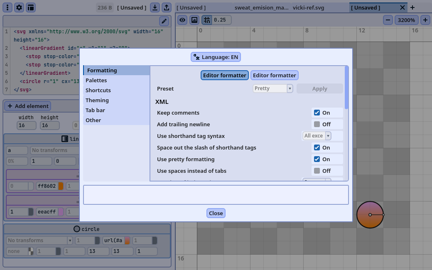Expand the shorthand tag syntax dropdown
This screenshot has width=432, height=270.
[317, 136]
